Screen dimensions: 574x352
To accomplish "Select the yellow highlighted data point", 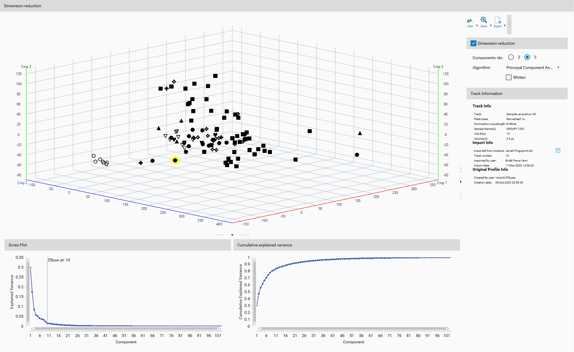I will (175, 160).
